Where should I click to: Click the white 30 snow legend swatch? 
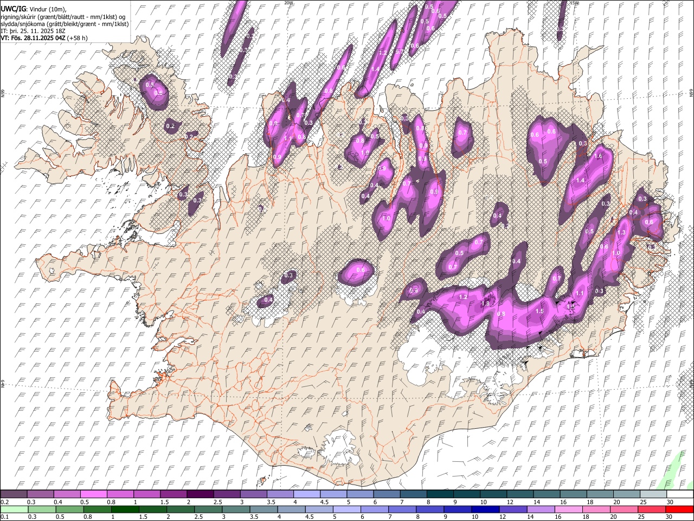[x=680, y=494]
